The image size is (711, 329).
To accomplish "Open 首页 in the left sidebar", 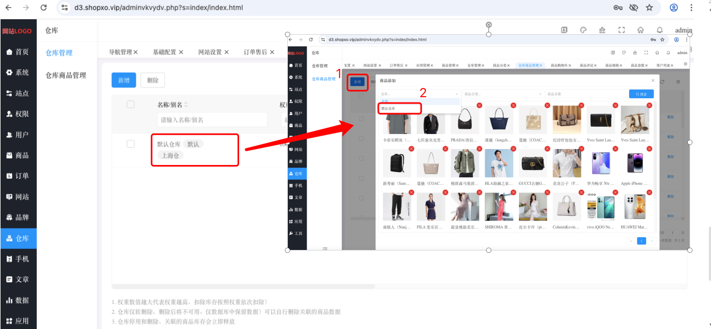I will (18, 52).
